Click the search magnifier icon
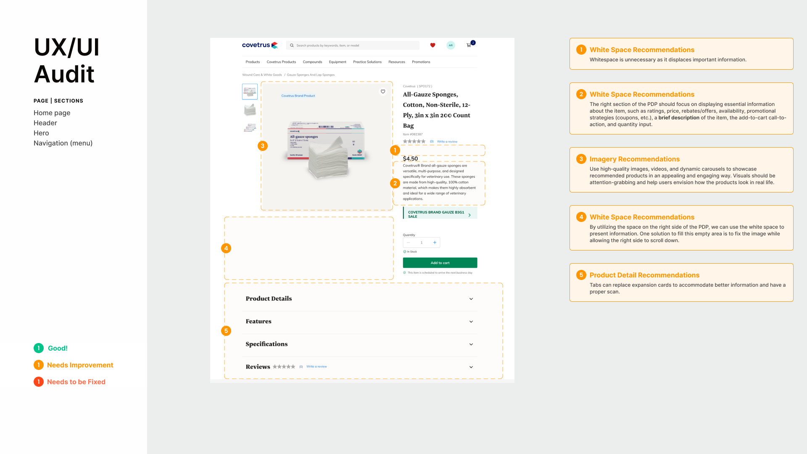 pos(292,45)
